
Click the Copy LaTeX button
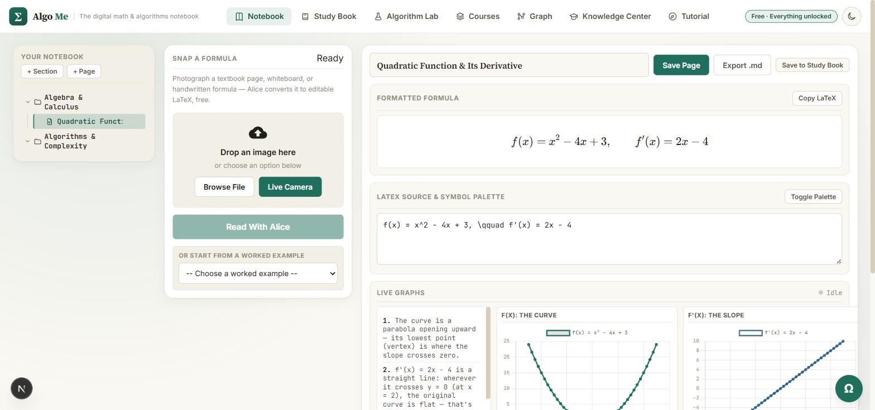817,98
